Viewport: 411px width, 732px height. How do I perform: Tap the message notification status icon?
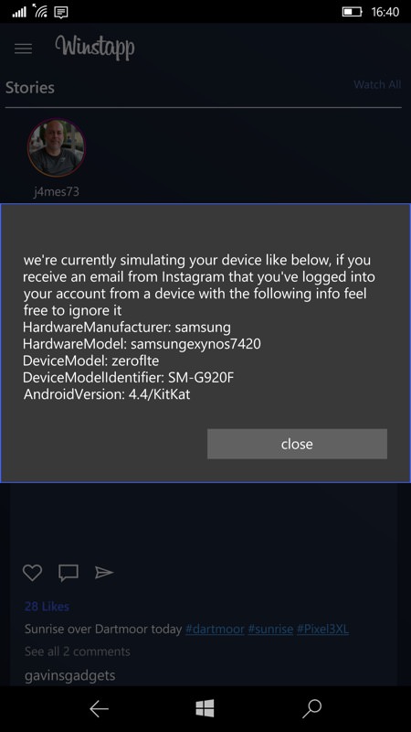click(x=61, y=12)
